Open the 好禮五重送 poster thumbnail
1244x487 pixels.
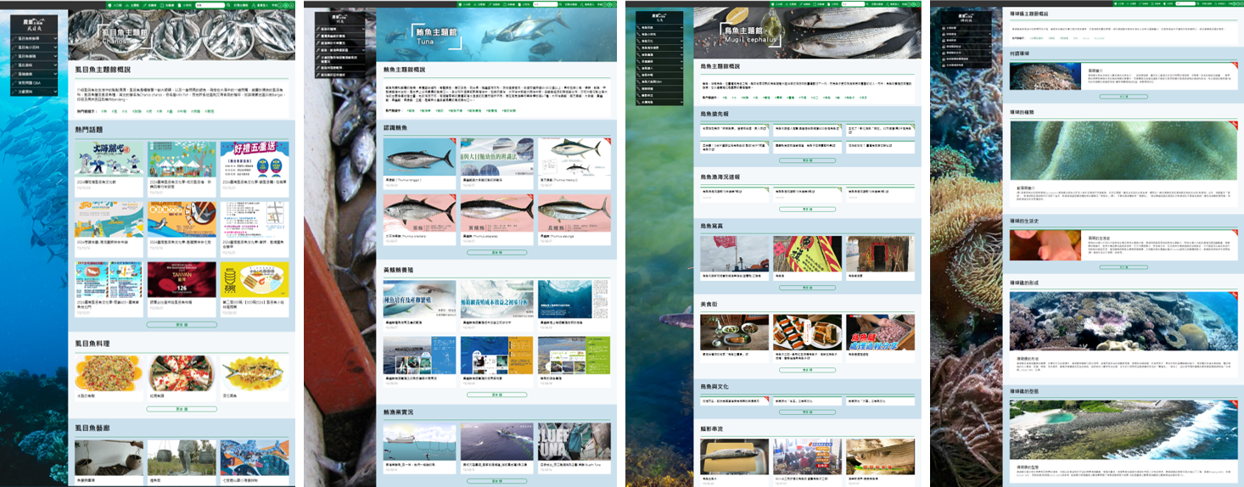(254, 159)
